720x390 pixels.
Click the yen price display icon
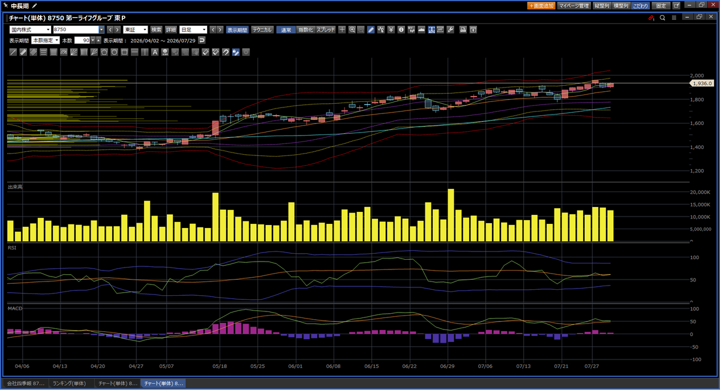coord(391,29)
